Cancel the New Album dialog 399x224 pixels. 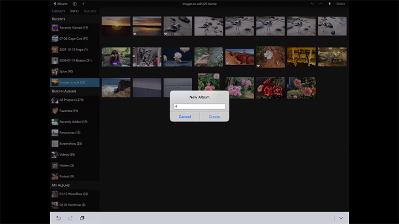pos(184,117)
